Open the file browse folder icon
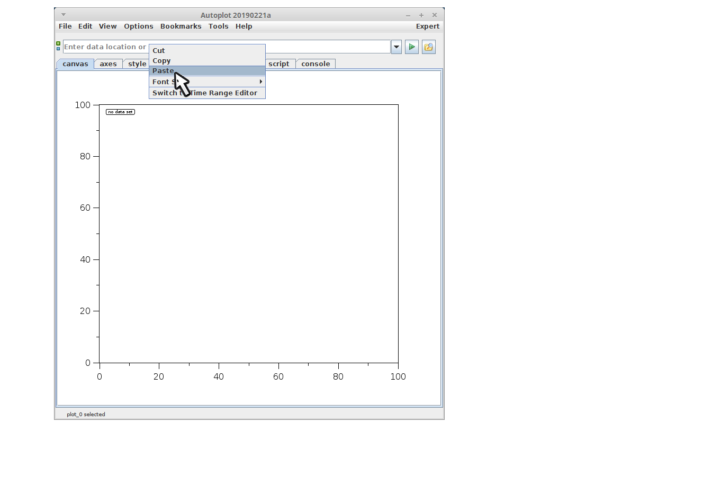This screenshot has width=712, height=485. click(428, 47)
